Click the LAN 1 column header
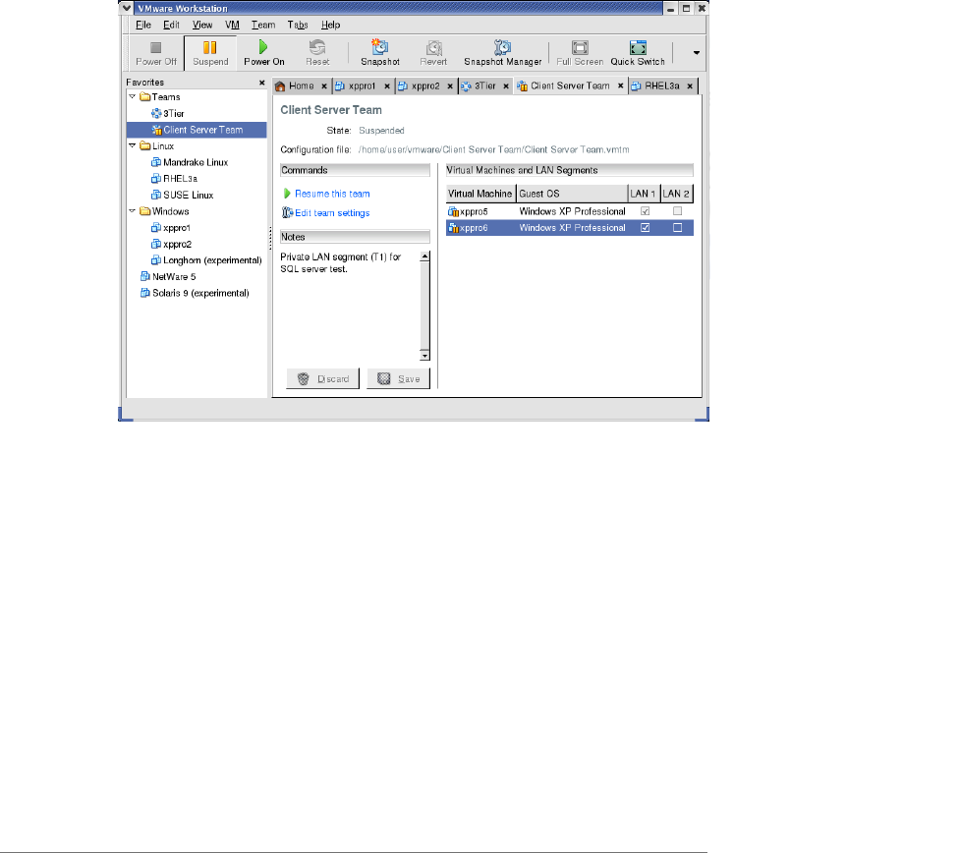Image resolution: width=959 pixels, height=853 pixels. tap(644, 194)
